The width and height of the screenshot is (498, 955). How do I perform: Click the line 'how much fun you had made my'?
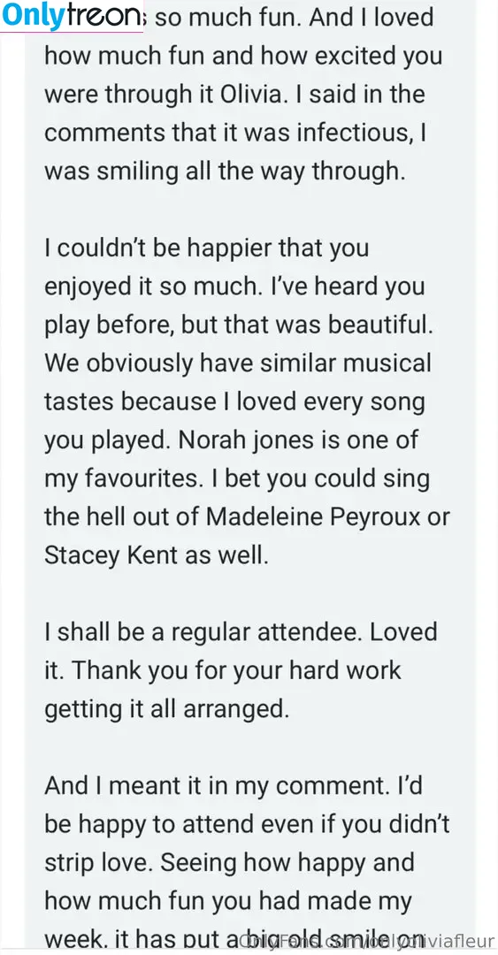pos(228,901)
